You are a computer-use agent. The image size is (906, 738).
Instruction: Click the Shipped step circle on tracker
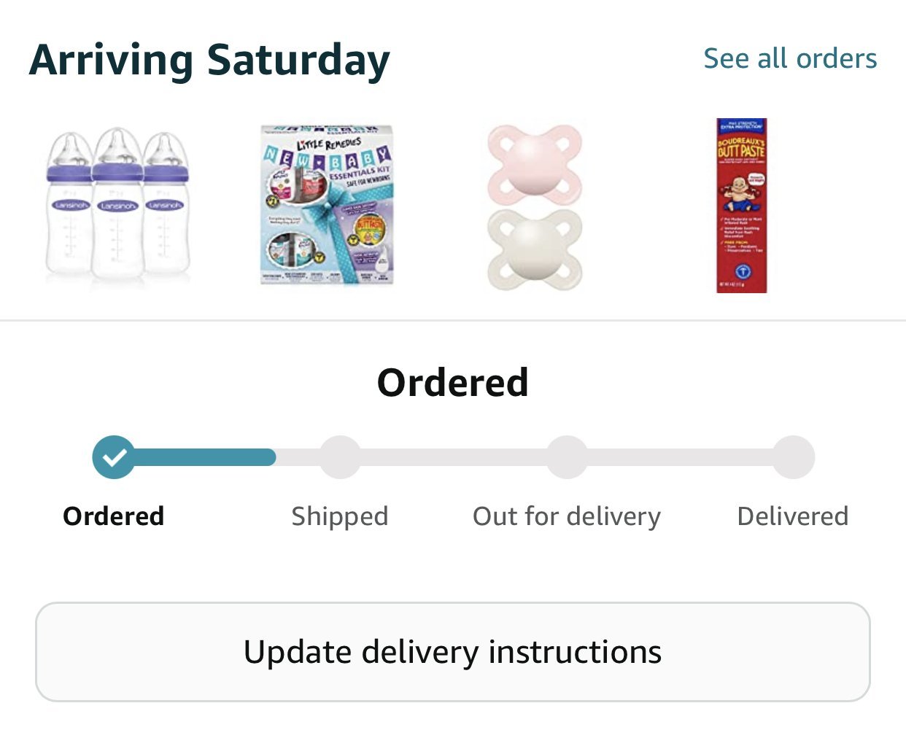tap(340, 457)
